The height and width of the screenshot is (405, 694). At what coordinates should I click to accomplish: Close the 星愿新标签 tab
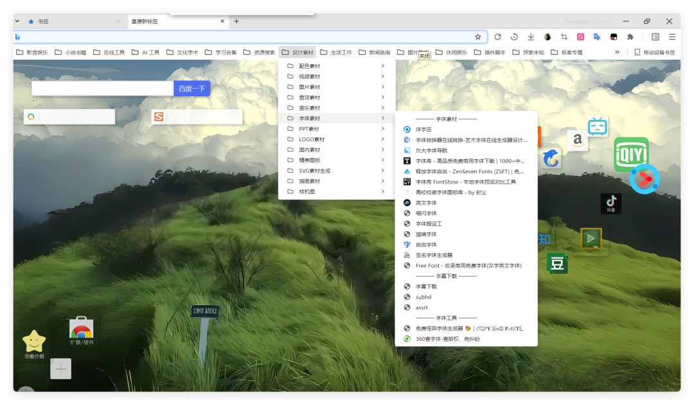[222, 21]
